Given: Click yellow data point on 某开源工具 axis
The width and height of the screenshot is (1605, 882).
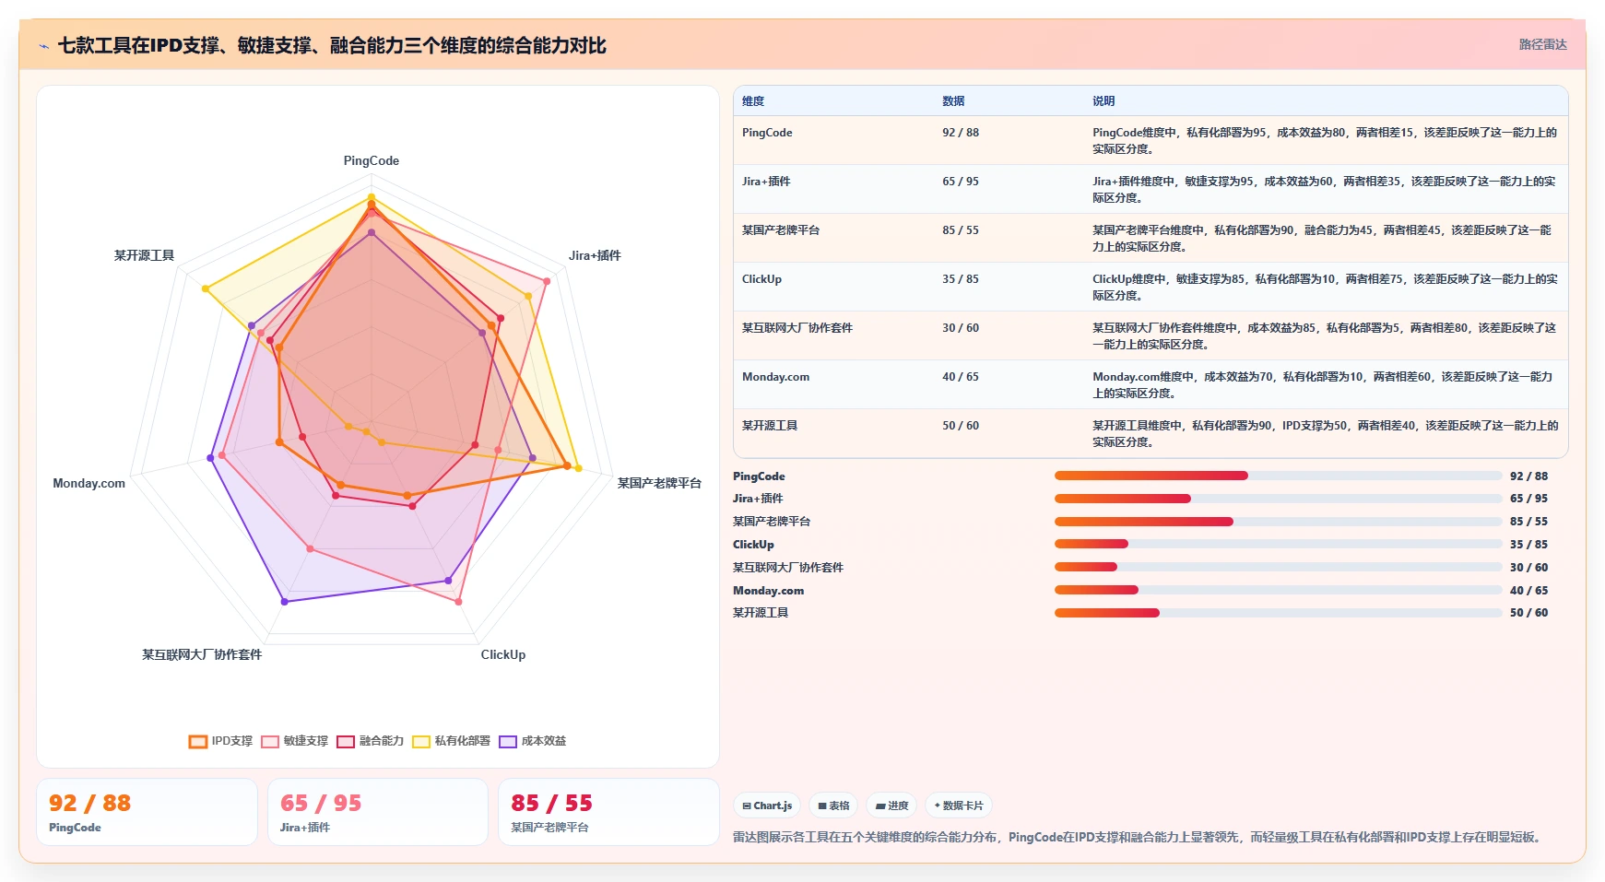Looking at the screenshot, I should [x=206, y=289].
